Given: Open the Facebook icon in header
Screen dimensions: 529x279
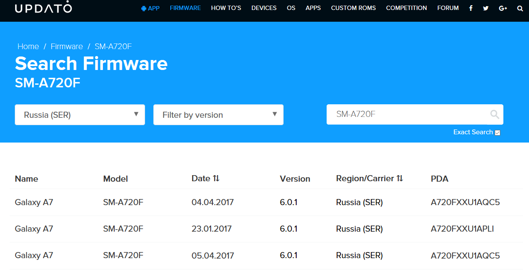Looking at the screenshot, I should pyautogui.click(x=471, y=8).
